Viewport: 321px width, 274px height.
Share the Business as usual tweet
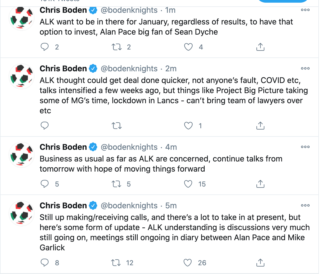click(x=260, y=184)
